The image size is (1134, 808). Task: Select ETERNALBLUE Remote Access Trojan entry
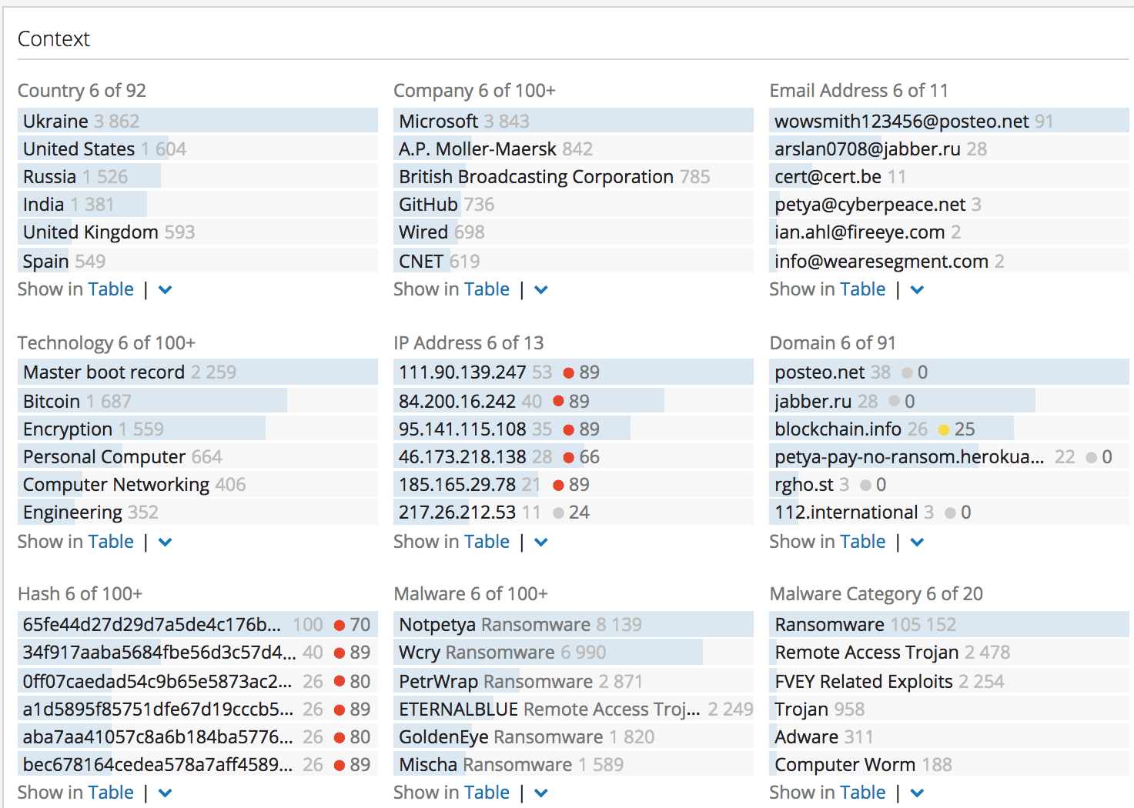[x=574, y=709]
